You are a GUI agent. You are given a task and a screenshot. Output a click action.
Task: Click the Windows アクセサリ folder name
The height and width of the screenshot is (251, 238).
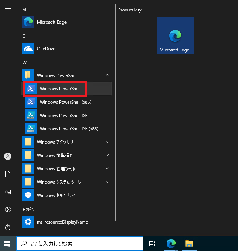[x=55, y=142]
